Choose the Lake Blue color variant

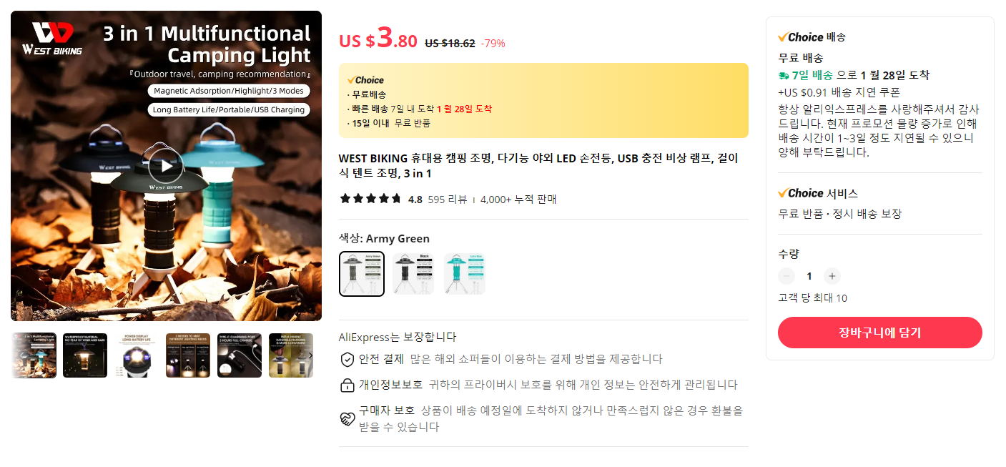click(x=465, y=273)
